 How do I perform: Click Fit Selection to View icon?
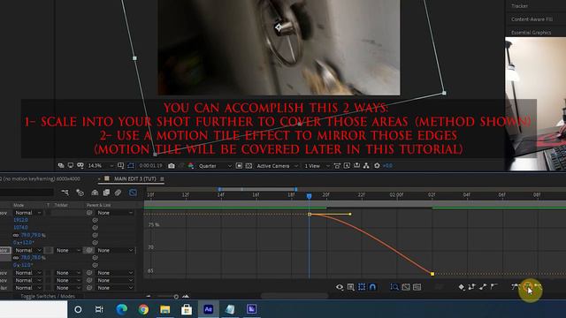(406, 287)
